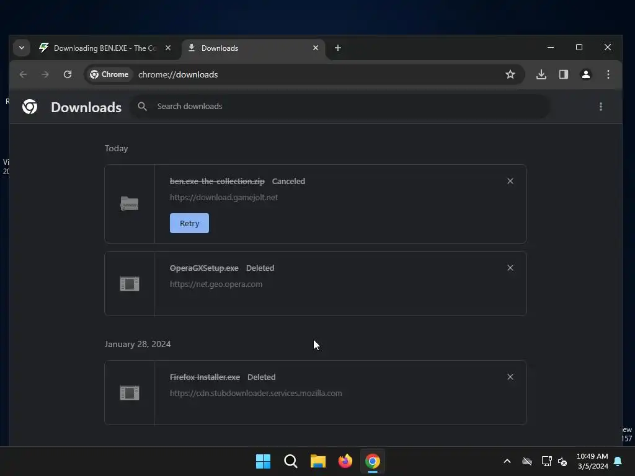Viewport: 635px width, 476px height.
Task: Go back to previous page
Action: [23, 74]
